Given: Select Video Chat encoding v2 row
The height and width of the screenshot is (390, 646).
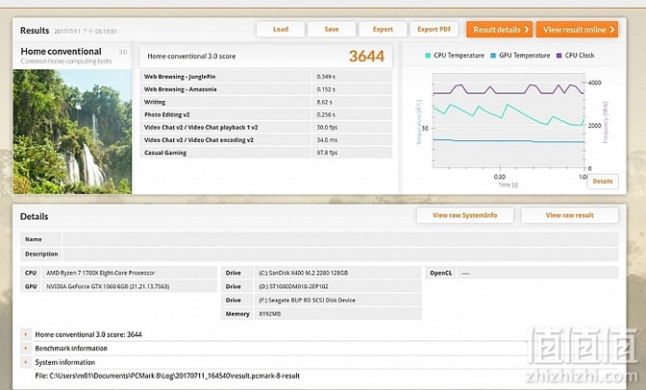Looking at the screenshot, I should (x=266, y=140).
